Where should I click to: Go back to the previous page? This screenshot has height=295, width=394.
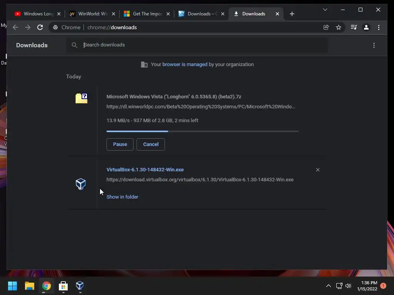(x=15, y=27)
